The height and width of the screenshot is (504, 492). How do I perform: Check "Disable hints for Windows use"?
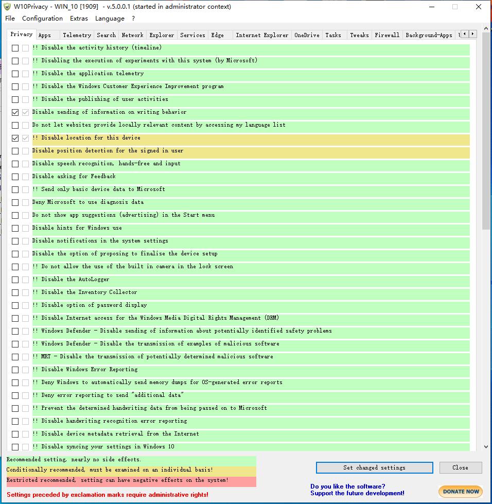(x=14, y=228)
